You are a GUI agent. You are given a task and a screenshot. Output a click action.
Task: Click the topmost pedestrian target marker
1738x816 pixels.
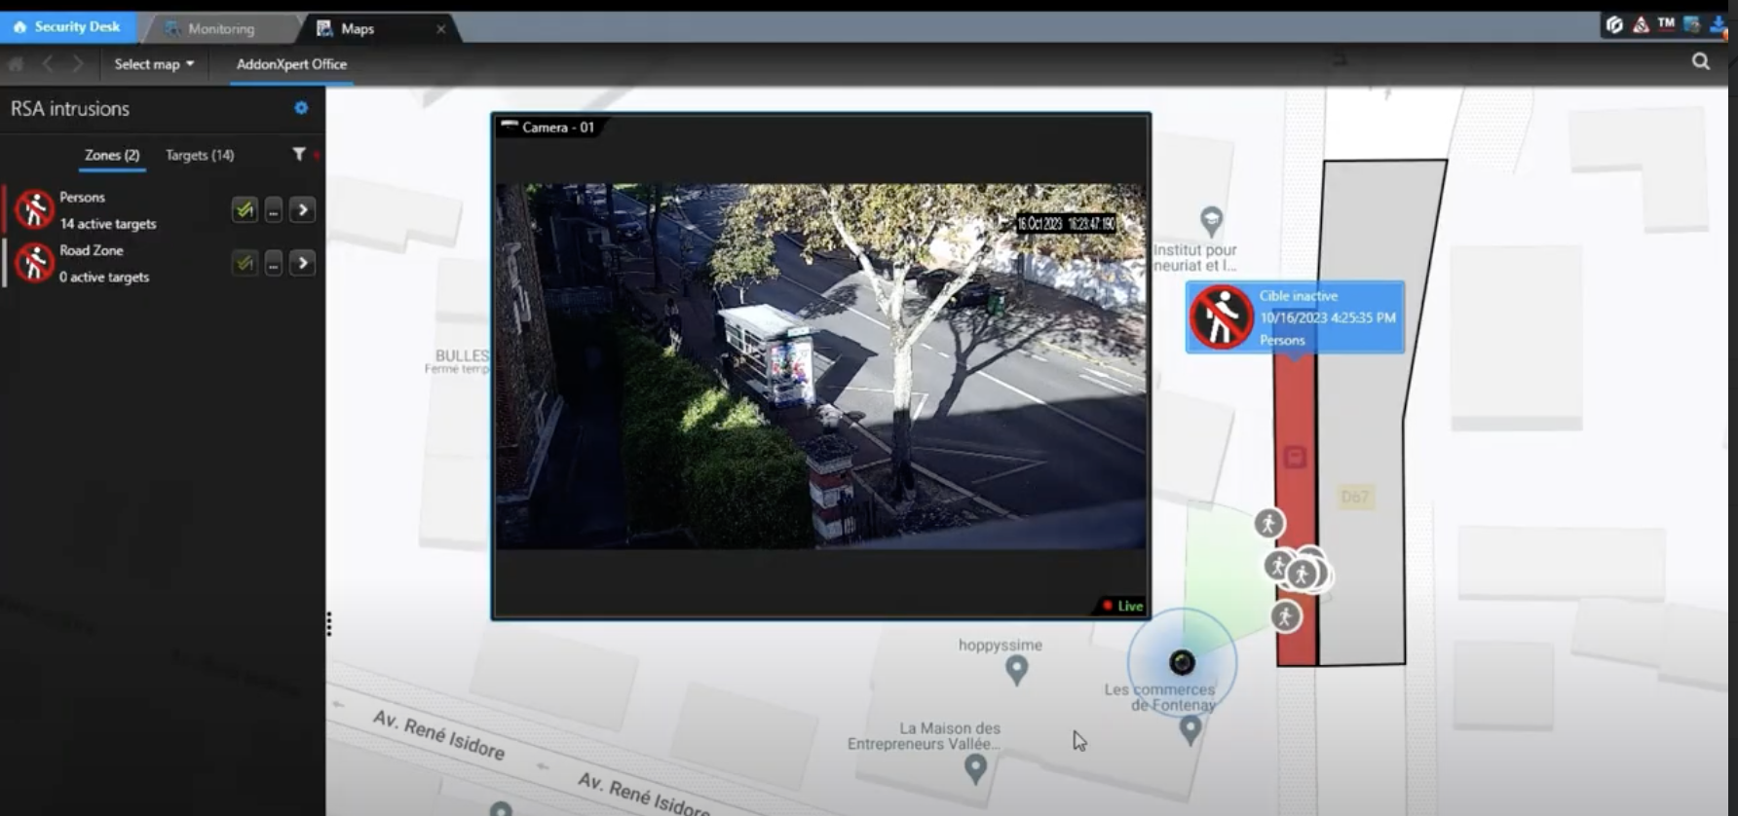1268,524
